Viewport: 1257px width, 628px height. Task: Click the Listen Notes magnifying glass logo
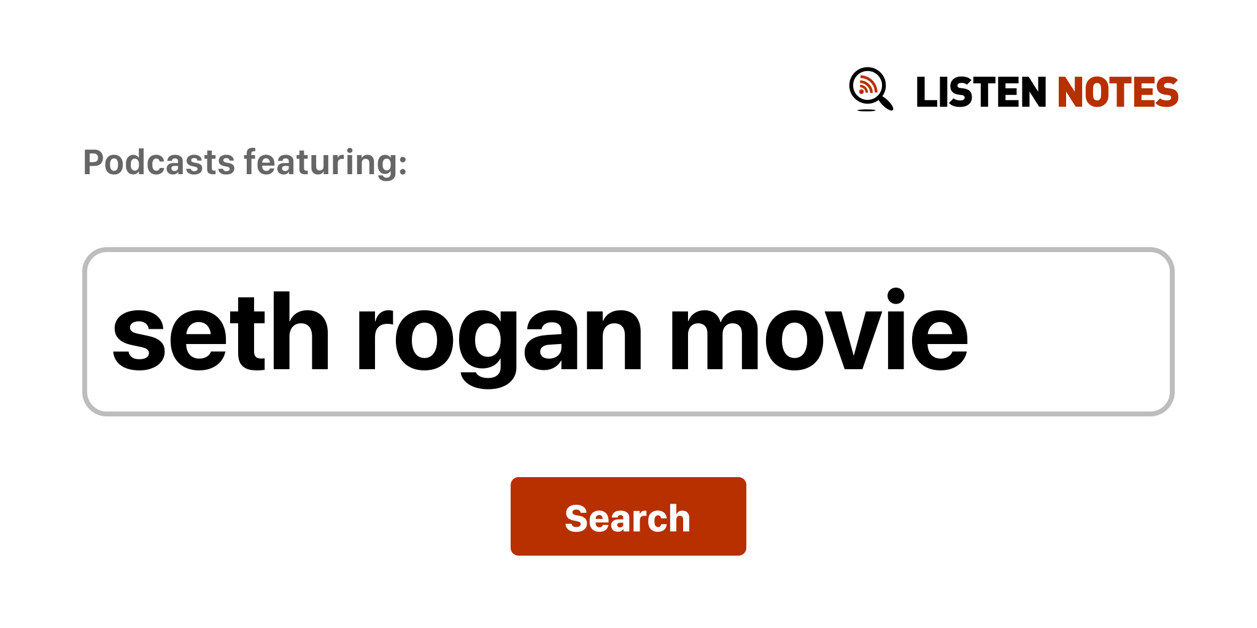pyautogui.click(x=871, y=90)
